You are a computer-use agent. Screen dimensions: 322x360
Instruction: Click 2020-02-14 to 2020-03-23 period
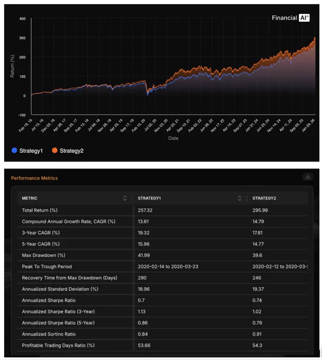[168, 266]
